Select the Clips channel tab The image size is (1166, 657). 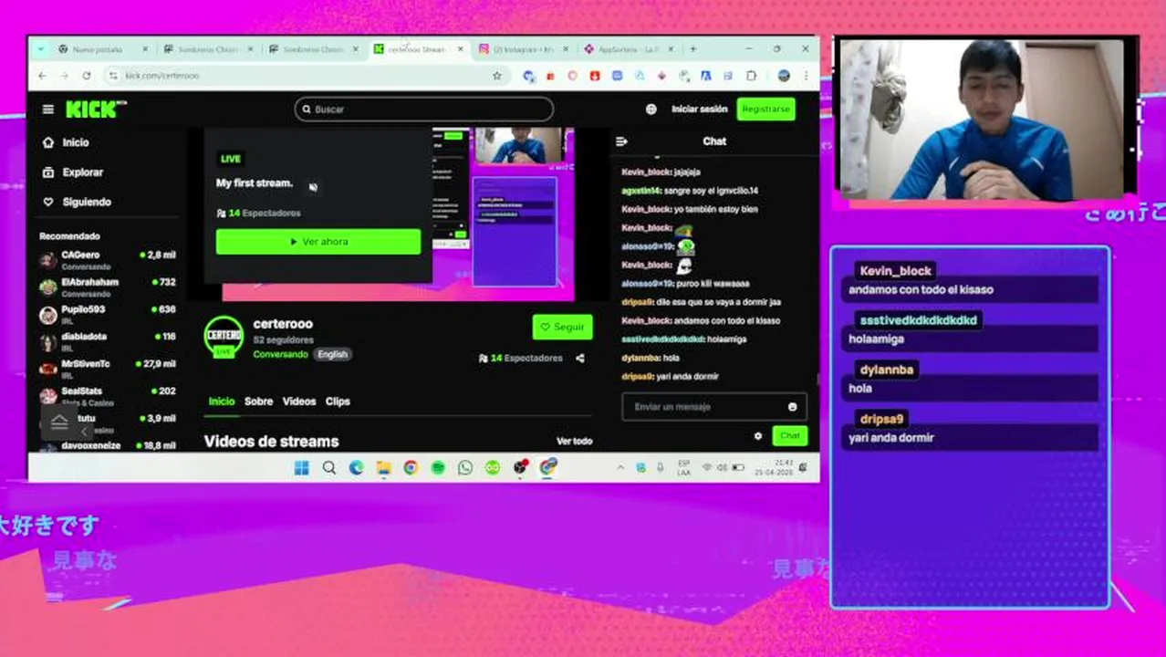point(338,401)
